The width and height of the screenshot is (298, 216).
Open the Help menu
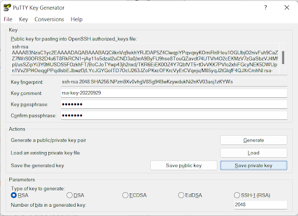(x=77, y=19)
